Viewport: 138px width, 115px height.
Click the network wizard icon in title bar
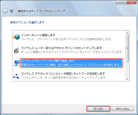pos(12,11)
